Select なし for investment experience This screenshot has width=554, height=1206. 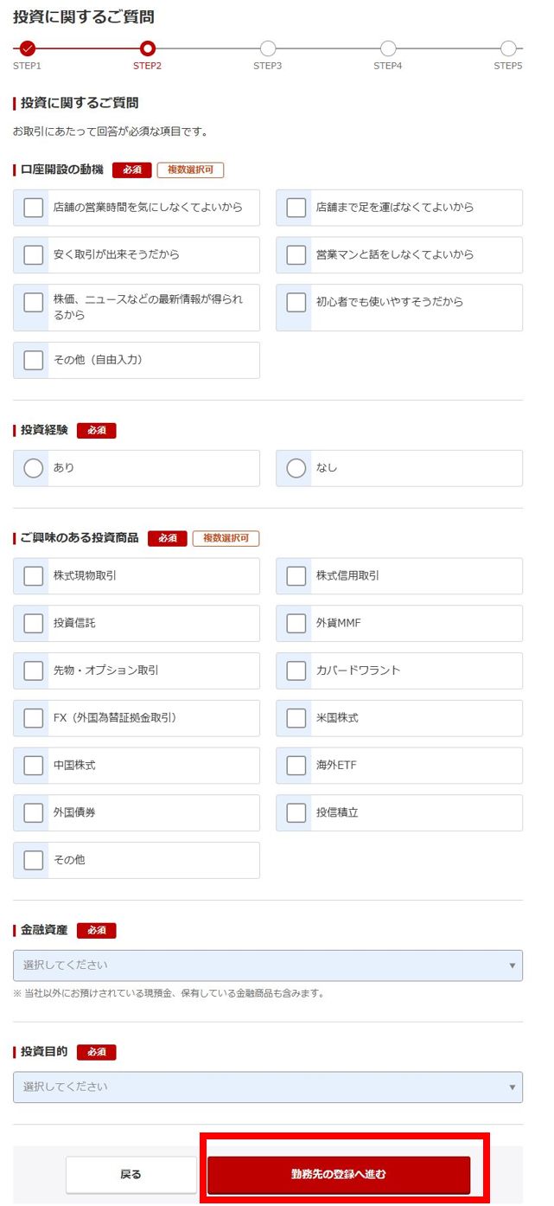point(295,467)
